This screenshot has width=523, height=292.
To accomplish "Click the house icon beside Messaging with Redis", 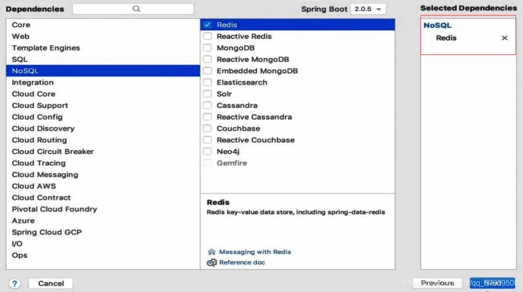I will click(211, 252).
